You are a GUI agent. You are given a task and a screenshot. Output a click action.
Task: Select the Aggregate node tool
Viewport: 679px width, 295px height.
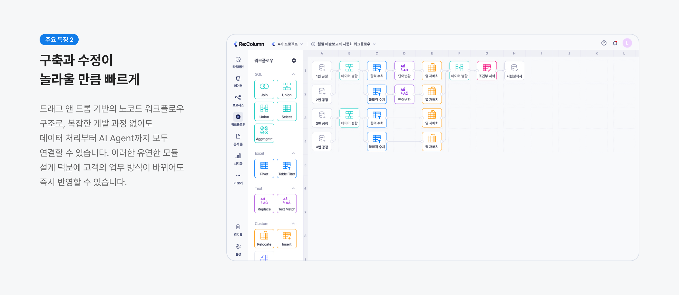tap(264, 133)
